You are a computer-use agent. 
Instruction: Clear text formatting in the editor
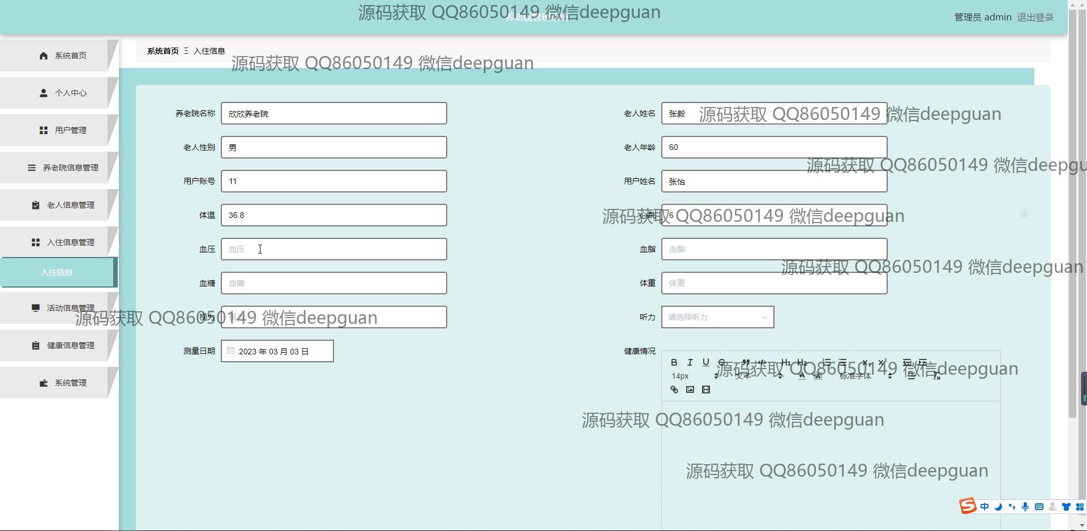936,376
